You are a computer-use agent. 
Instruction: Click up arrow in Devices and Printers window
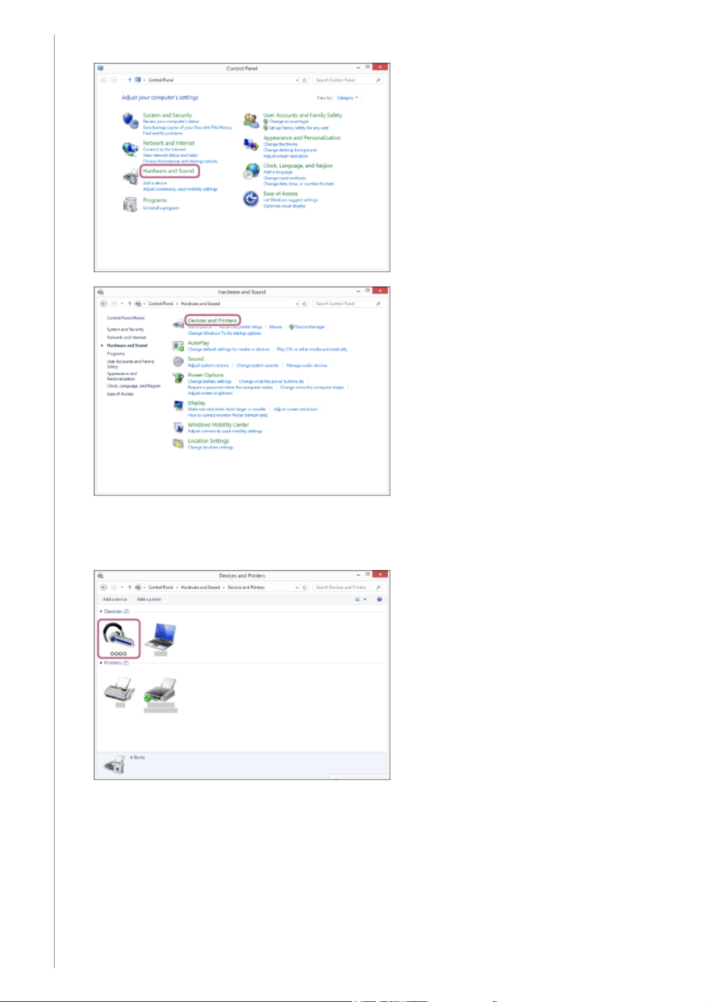point(130,588)
